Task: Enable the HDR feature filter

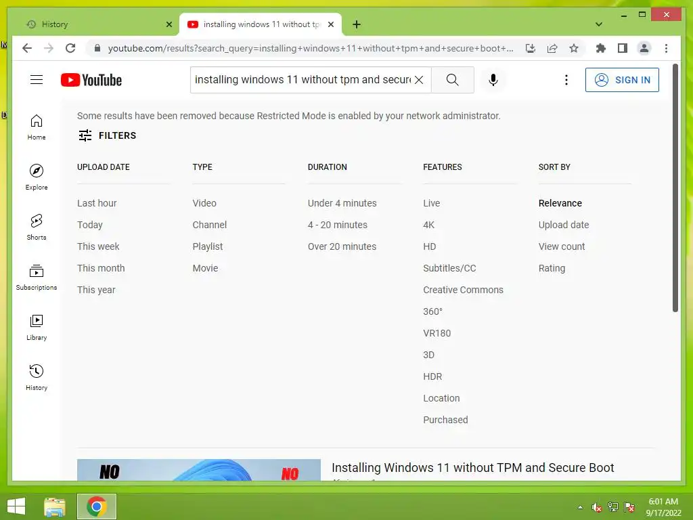Action: point(432,376)
